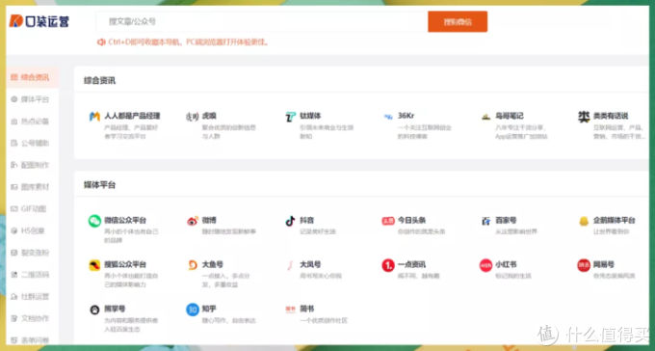Open the 搜狐公众平台 fox icon

click(94, 265)
